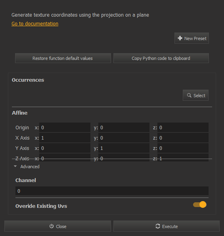Click the Y Axis x value field

(65, 148)
